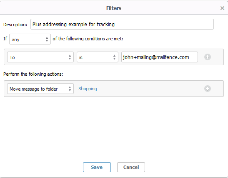228x178 pixels.
Task: Click the up-down arrows on the 'To' selector
Action: pyautogui.click(x=70, y=57)
